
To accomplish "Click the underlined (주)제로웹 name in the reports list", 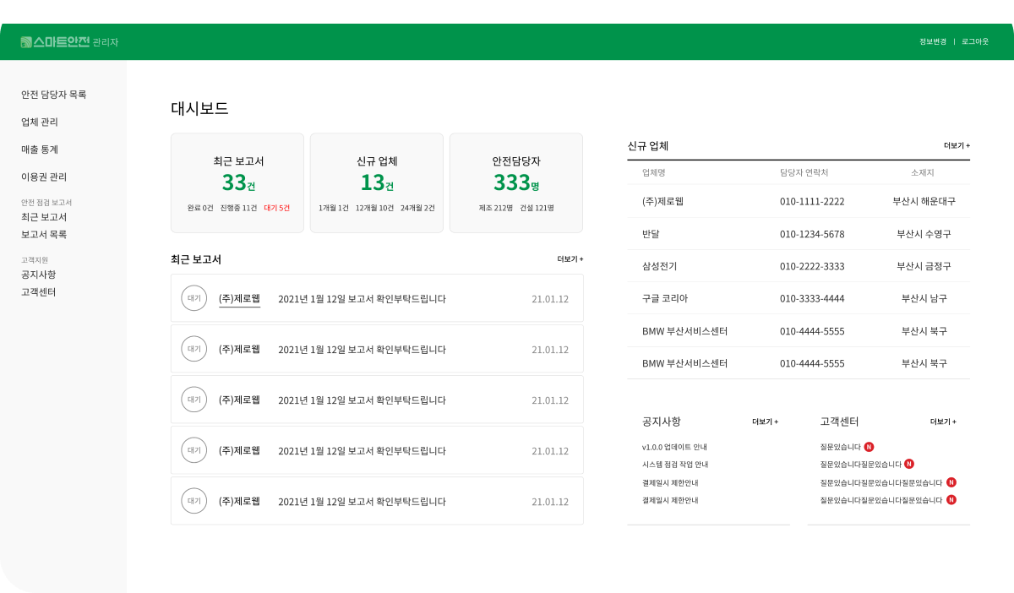I will click(x=239, y=299).
